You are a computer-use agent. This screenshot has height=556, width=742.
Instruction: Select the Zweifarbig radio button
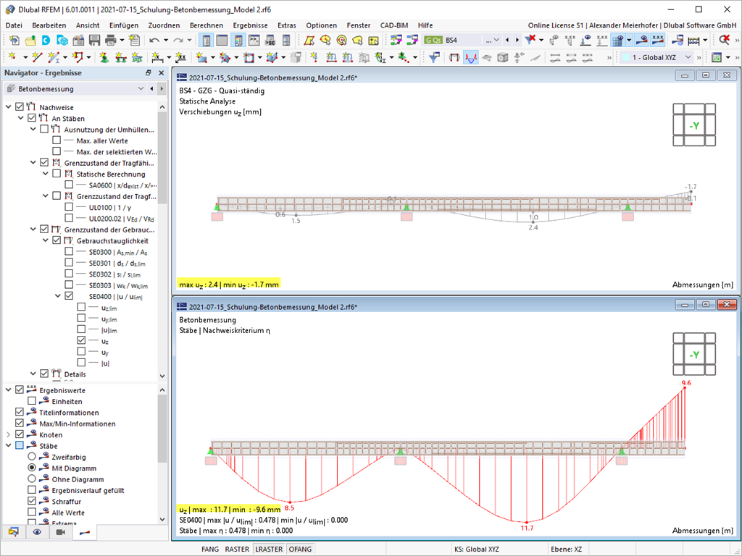32,458
